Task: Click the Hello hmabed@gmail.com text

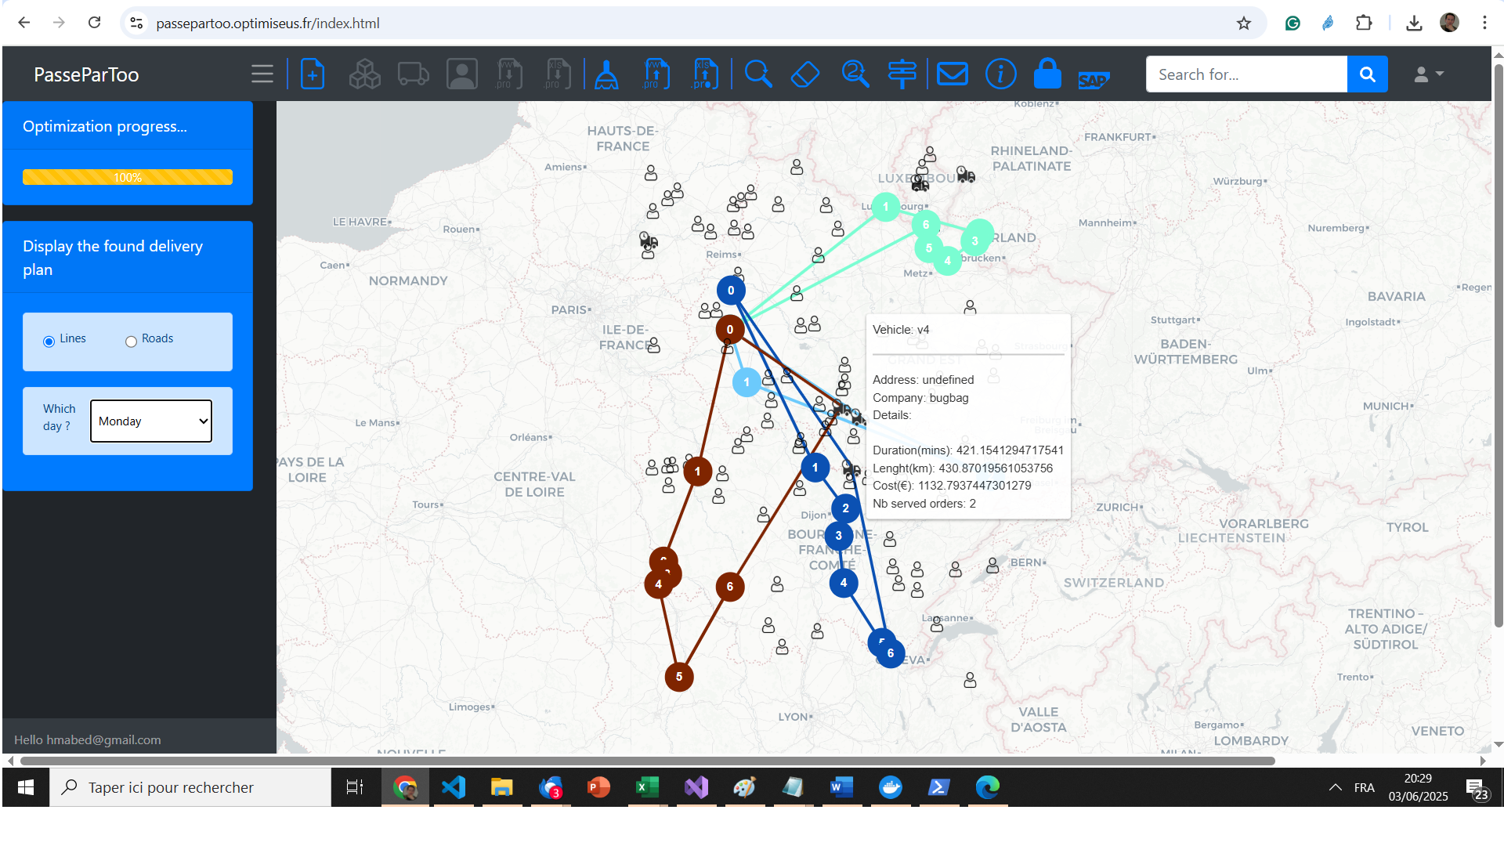Action: tap(88, 739)
